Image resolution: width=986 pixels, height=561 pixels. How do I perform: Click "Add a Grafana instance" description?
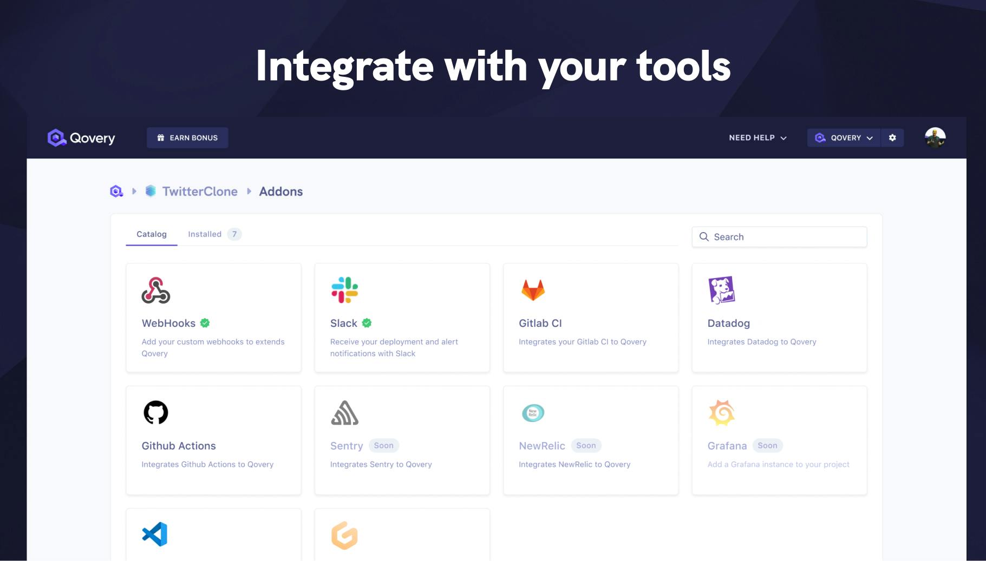[x=779, y=465]
